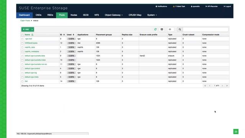Open the rbd pool link
The height and width of the screenshot is (138, 245).
(x=26, y=81)
